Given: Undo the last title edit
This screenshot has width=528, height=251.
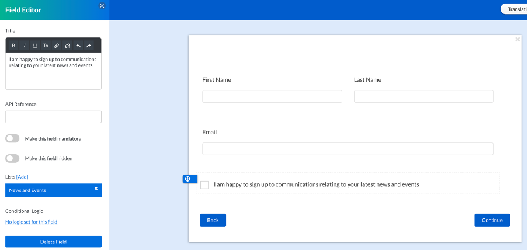Looking at the screenshot, I should click(x=78, y=46).
